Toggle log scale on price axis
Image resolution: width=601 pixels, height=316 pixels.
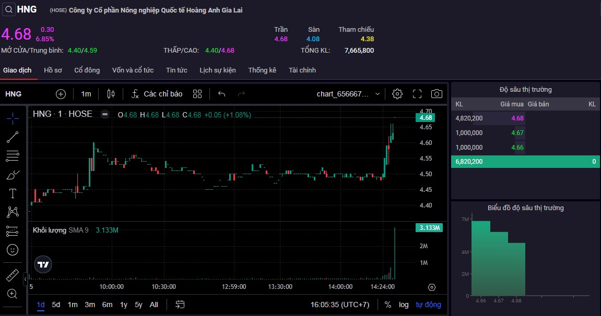pyautogui.click(x=404, y=305)
